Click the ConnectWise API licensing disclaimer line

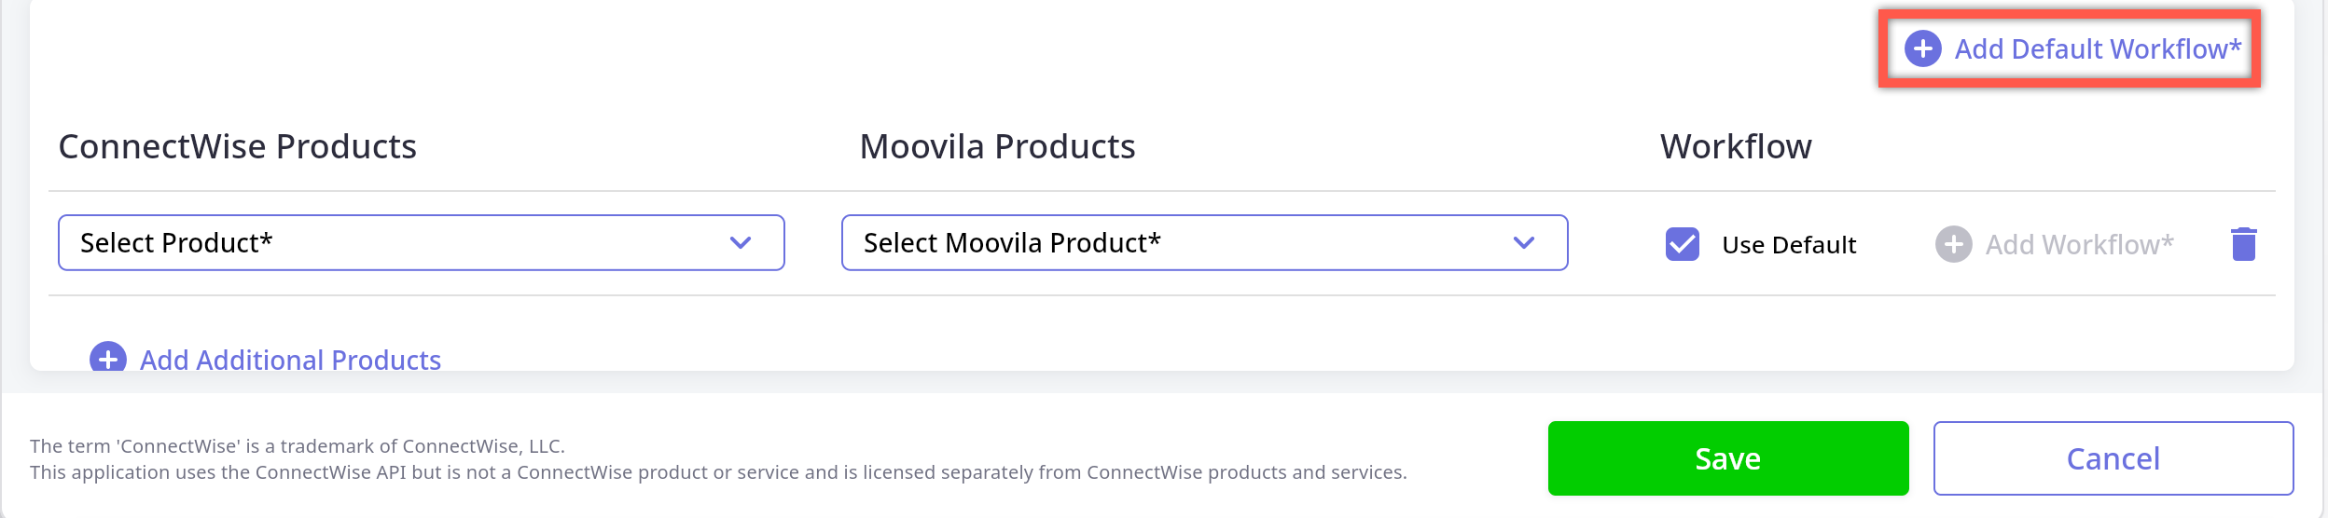click(718, 472)
